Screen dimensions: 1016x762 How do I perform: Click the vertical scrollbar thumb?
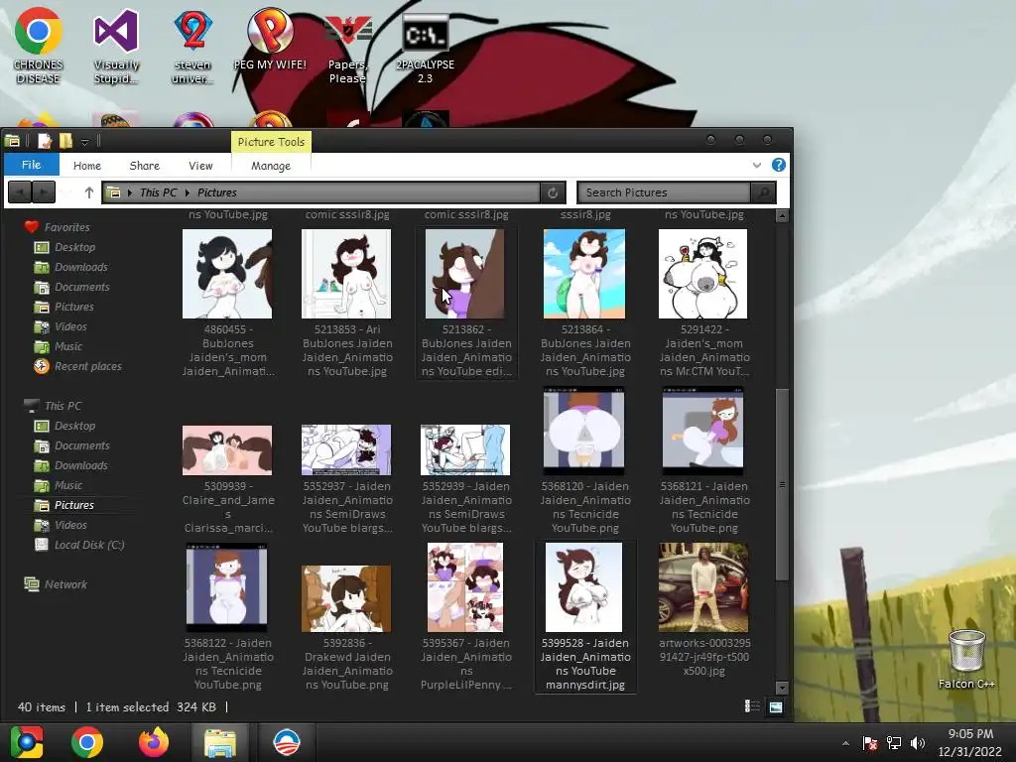point(782,484)
